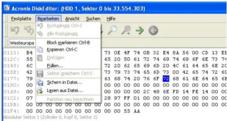
Task: Click offset label 0177:
Action: 11,79
